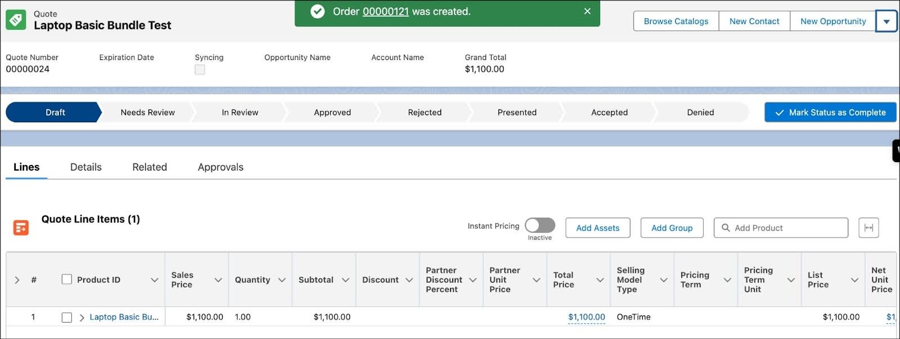This screenshot has width=900, height=339.
Task: Expand the Laptop Basic Bundle row
Action: (82, 318)
